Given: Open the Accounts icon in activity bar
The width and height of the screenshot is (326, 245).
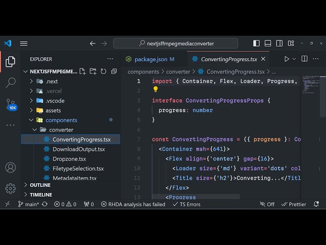Looking at the screenshot, I should 10,167.
